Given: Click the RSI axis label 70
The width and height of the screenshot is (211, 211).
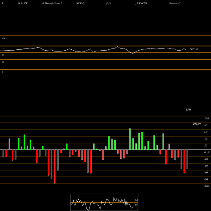Looking at the screenshot, I should (x=3, y=49).
